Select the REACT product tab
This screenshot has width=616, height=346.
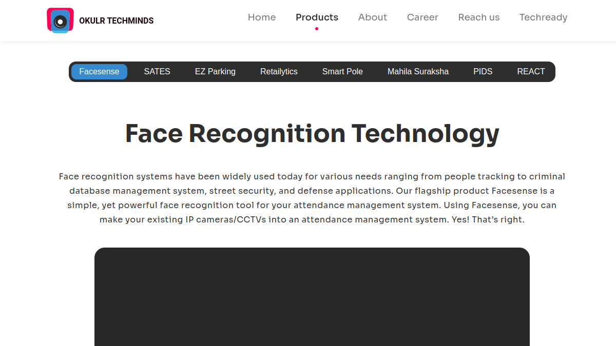[x=531, y=72]
